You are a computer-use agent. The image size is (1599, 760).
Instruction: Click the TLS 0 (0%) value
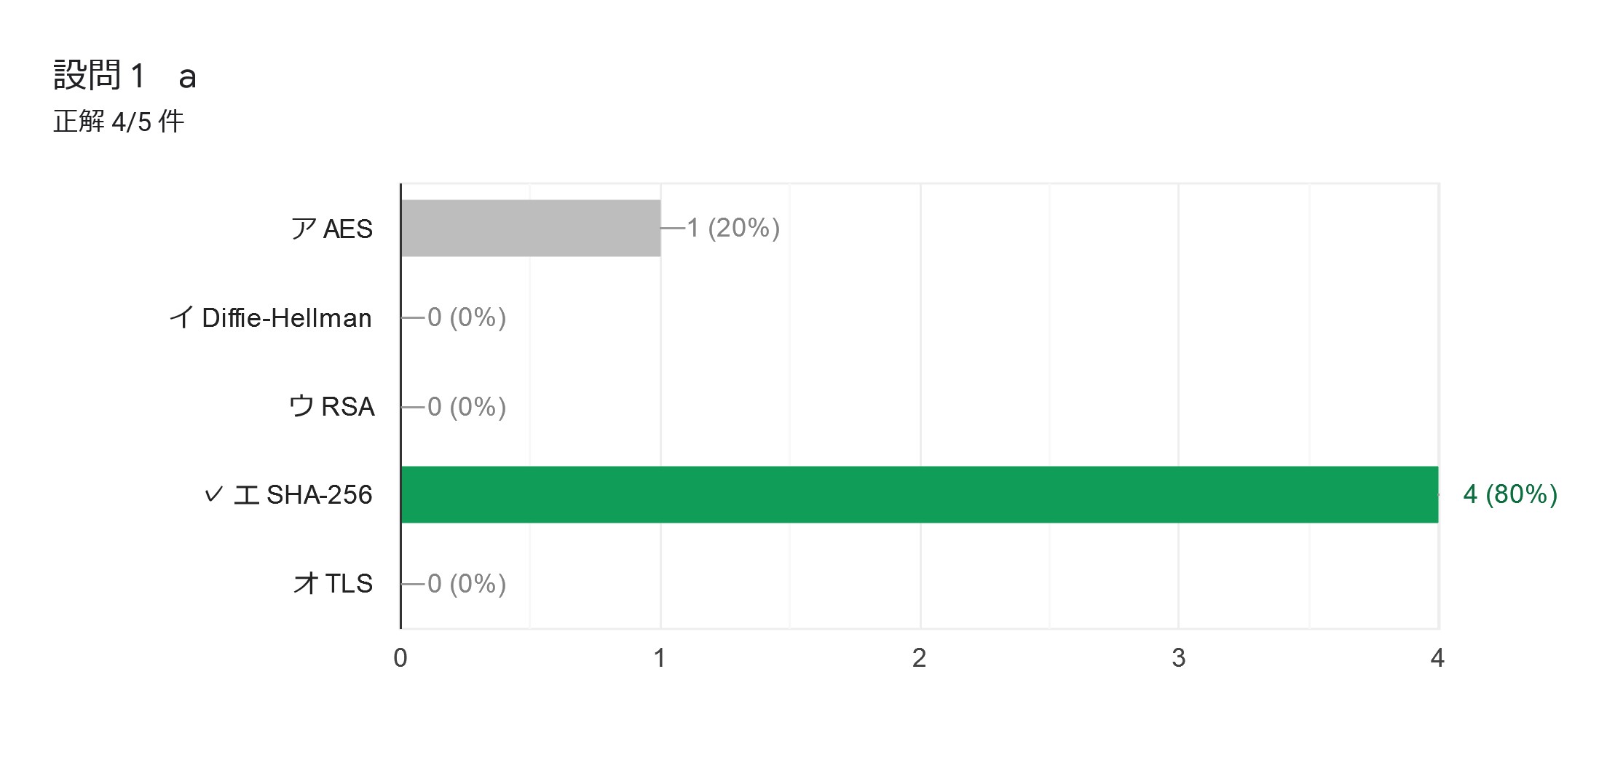[467, 583]
